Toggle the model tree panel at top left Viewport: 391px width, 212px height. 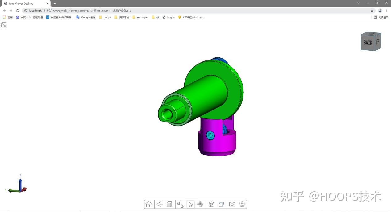coord(4,25)
